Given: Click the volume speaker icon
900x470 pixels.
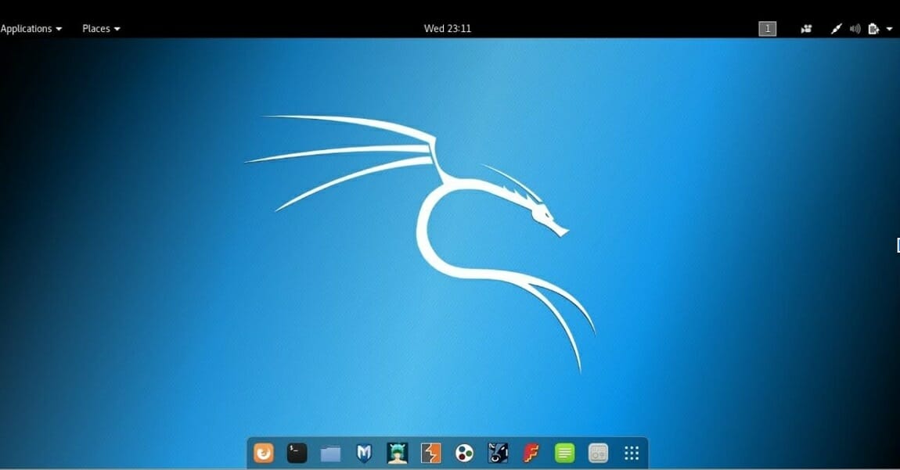Looking at the screenshot, I should [x=855, y=29].
